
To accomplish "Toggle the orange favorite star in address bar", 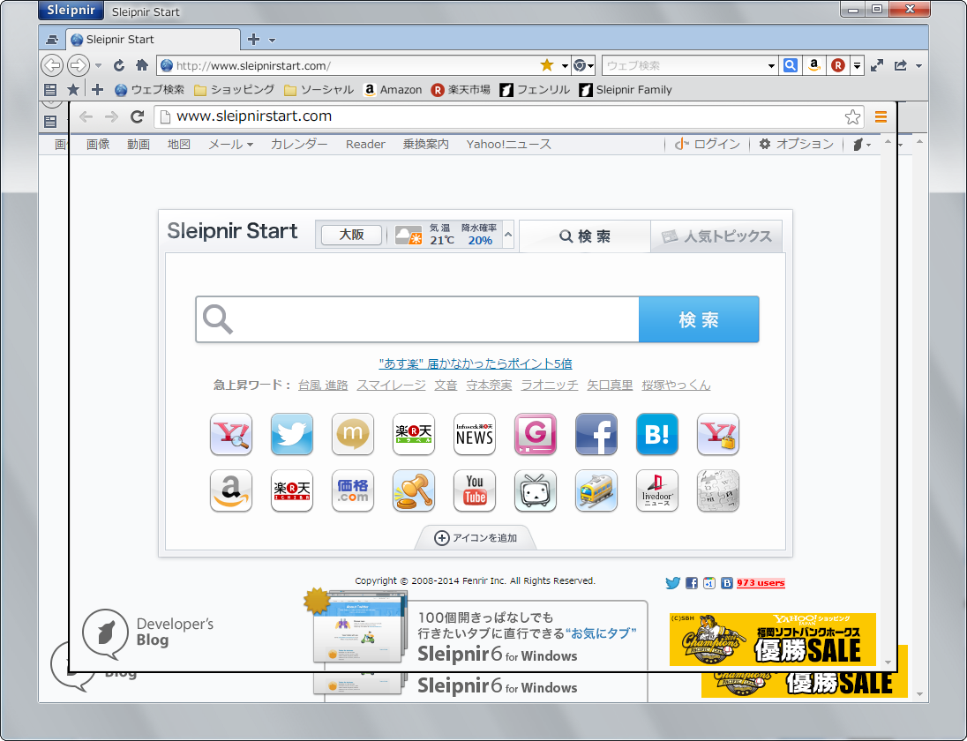I will 547,64.
